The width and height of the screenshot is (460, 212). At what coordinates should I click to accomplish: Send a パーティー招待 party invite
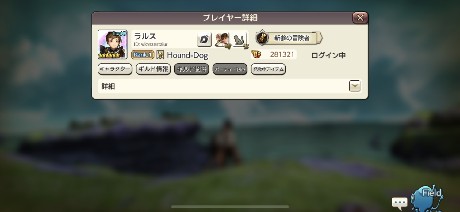pyautogui.click(x=230, y=69)
